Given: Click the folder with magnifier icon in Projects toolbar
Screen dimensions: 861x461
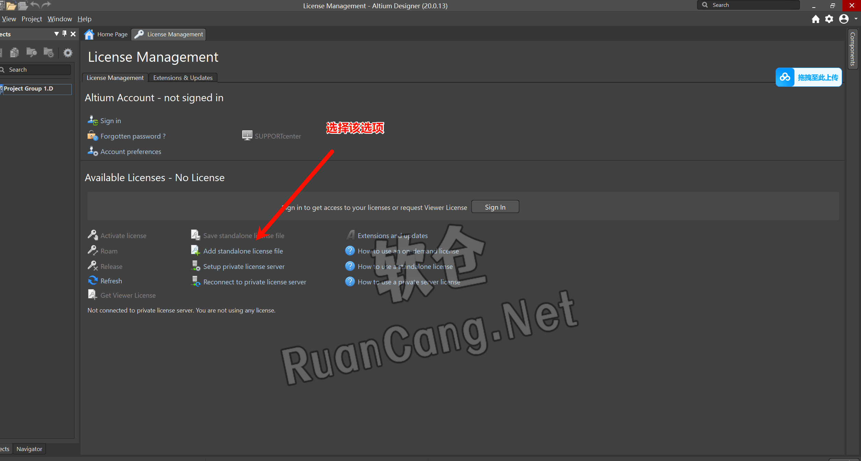Looking at the screenshot, I should point(31,52).
